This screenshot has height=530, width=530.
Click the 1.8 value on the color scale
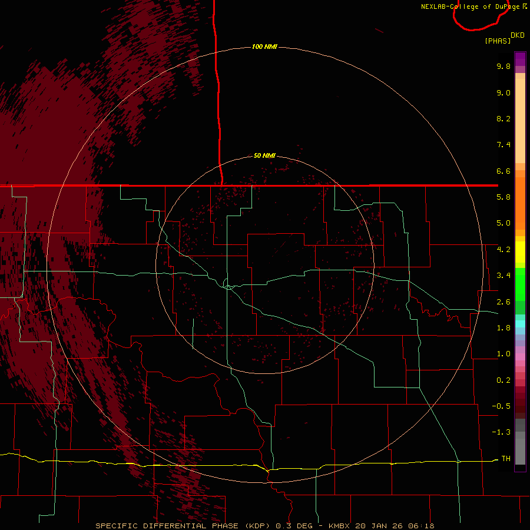coord(503,328)
